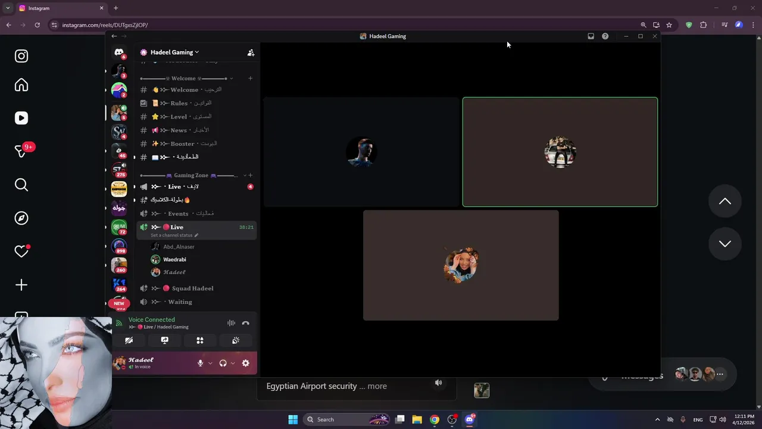The width and height of the screenshot is (762, 429).
Task: Open File Explorer from the taskbar
Action: [417, 419]
